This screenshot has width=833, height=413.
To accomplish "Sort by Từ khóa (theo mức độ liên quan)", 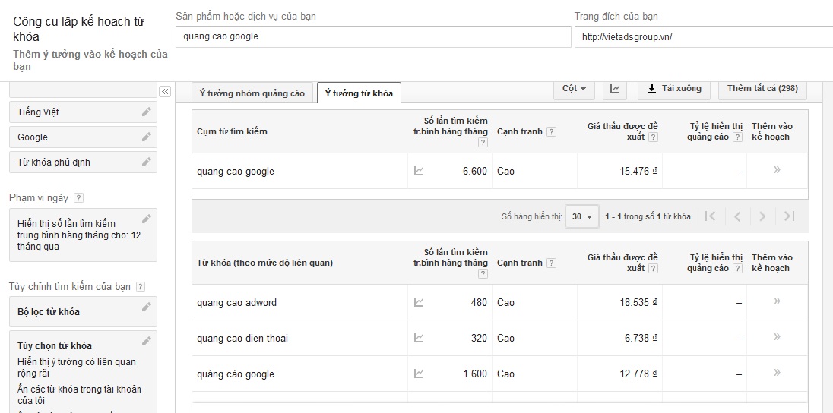I will [x=264, y=263].
